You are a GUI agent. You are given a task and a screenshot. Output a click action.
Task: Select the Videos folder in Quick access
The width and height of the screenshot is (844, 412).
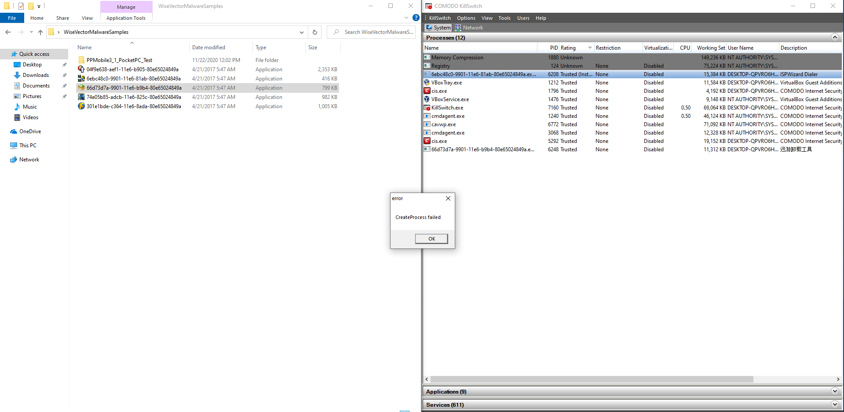click(30, 117)
